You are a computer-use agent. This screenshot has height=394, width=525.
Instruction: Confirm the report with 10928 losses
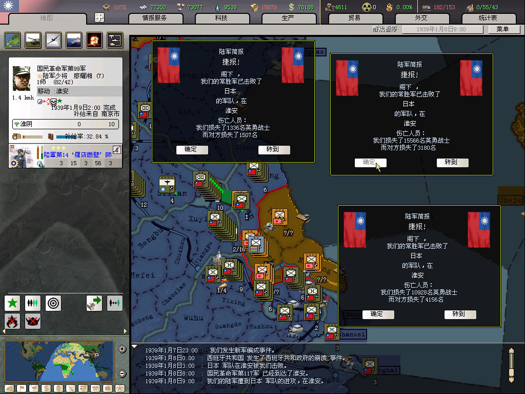(x=378, y=314)
